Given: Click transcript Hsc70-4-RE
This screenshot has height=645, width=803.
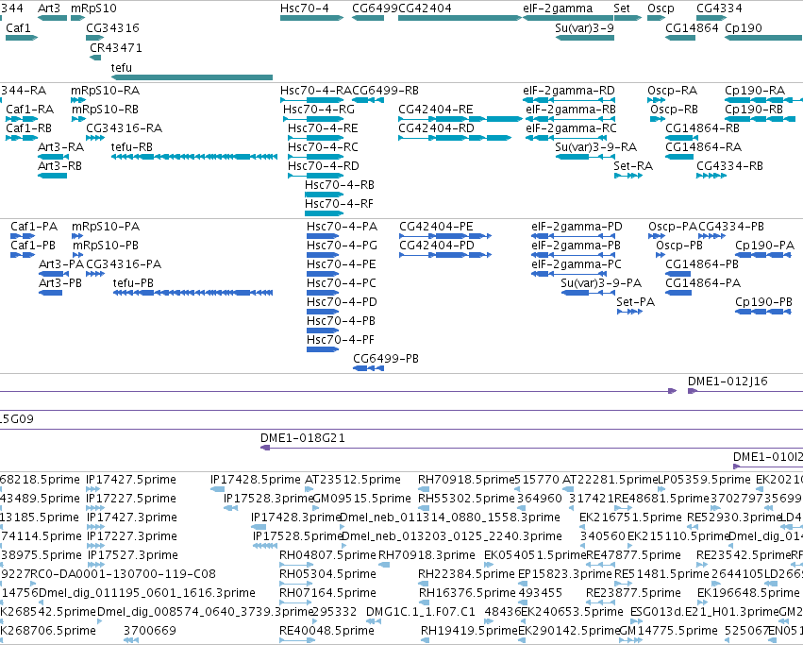Looking at the screenshot, I should [x=315, y=138].
